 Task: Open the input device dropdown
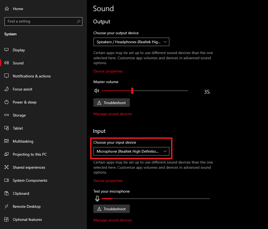[131, 151]
